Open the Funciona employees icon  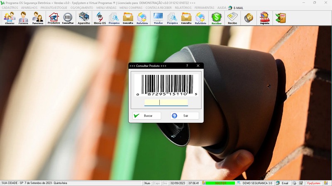tap(38, 18)
